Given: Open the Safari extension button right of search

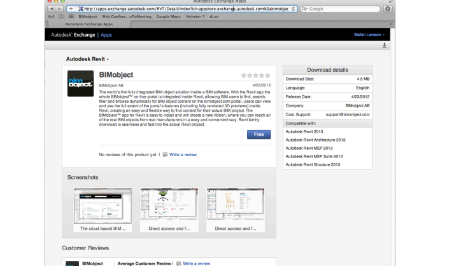Looking at the screenshot, I should point(388,9).
